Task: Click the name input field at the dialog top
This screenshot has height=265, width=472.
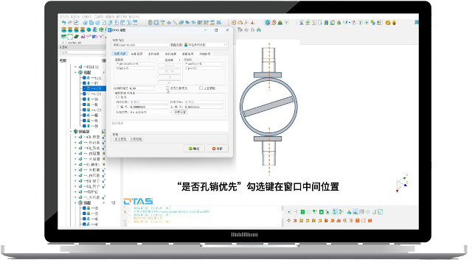Action: click(141, 45)
